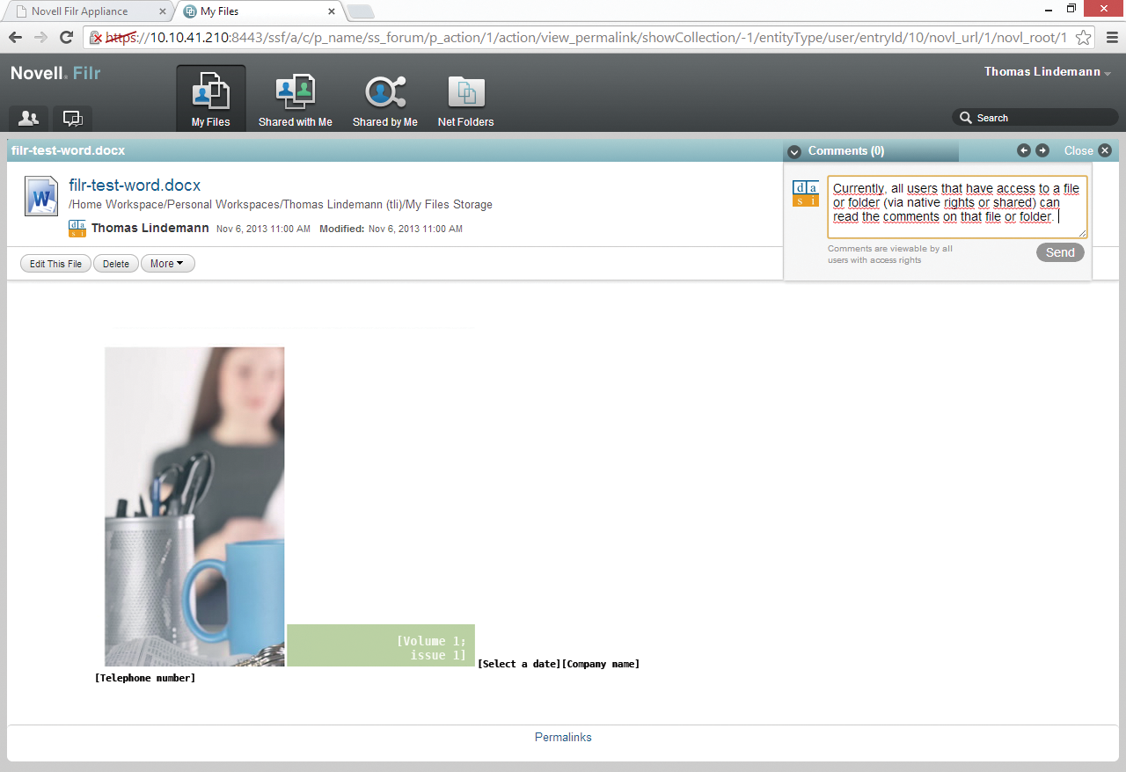Click the search magnifier icon
Viewport: 1126px width, 772px height.
tap(966, 116)
